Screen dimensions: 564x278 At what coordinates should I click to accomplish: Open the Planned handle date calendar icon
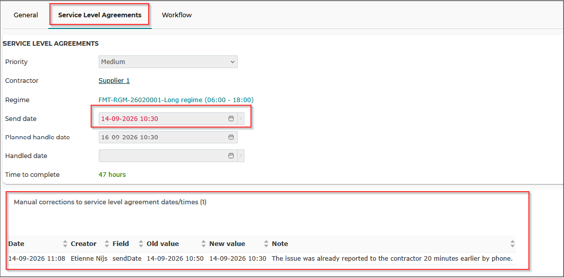click(231, 137)
